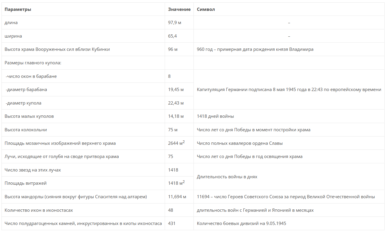Click the "Значение" column header
The height and width of the screenshot is (232, 387).
[179, 9]
